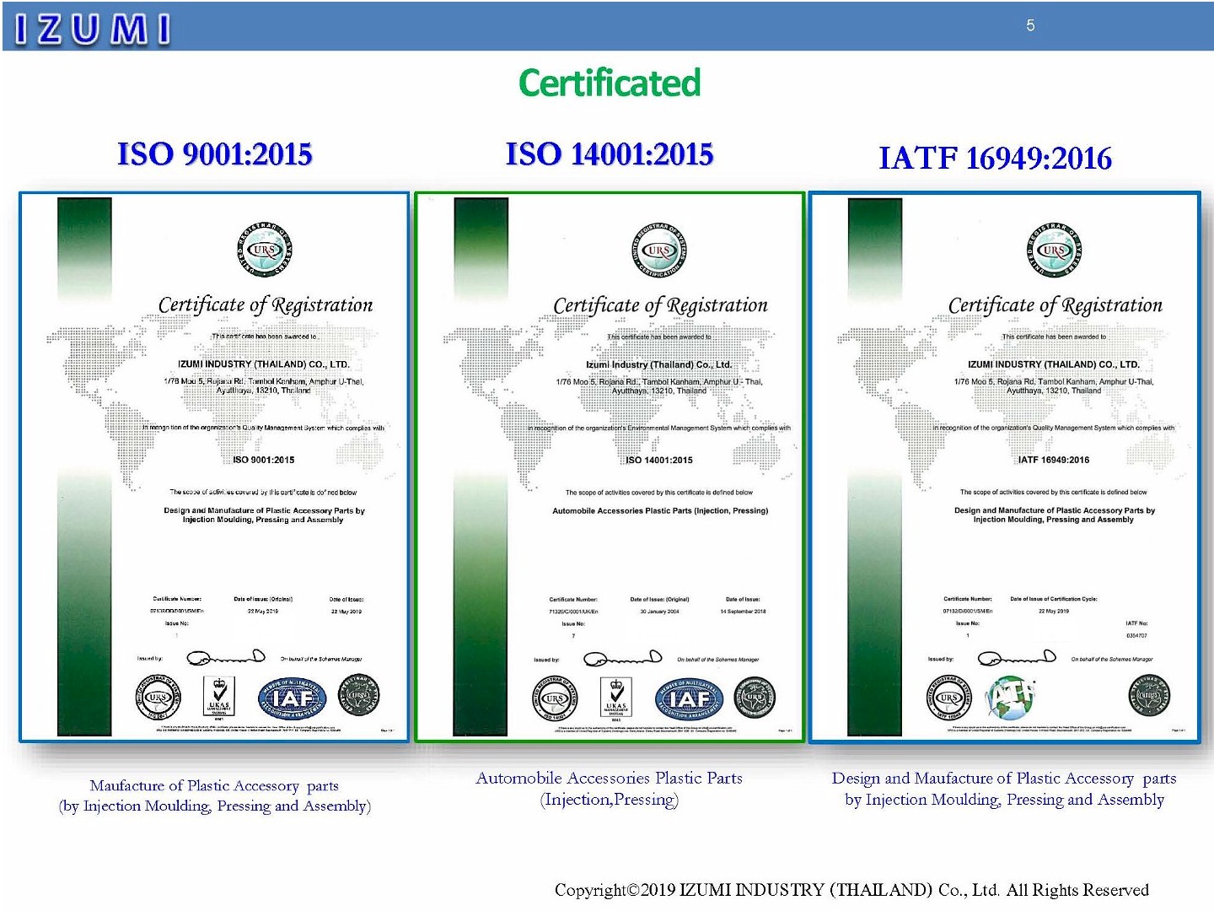Click 'Date of Issue of Certification Cycle' label
This screenshot has width=1214, height=911.
[x=1054, y=599]
